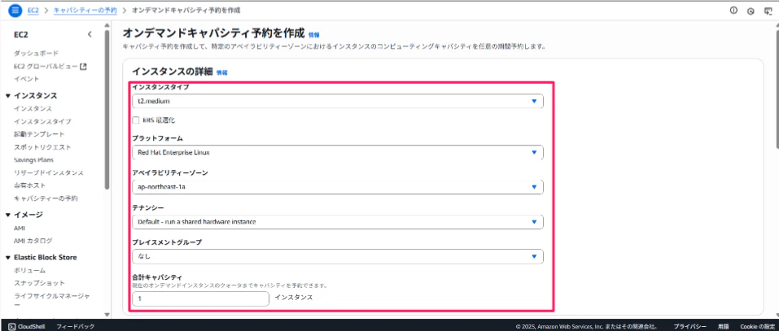Go to キャパシティーの予約 breadcrumb link
The width and height of the screenshot is (779, 331).
click(85, 10)
